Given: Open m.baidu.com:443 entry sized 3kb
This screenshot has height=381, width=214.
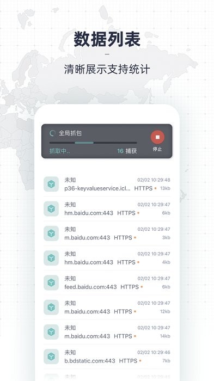Looking at the screenshot, I should tap(87, 238).
